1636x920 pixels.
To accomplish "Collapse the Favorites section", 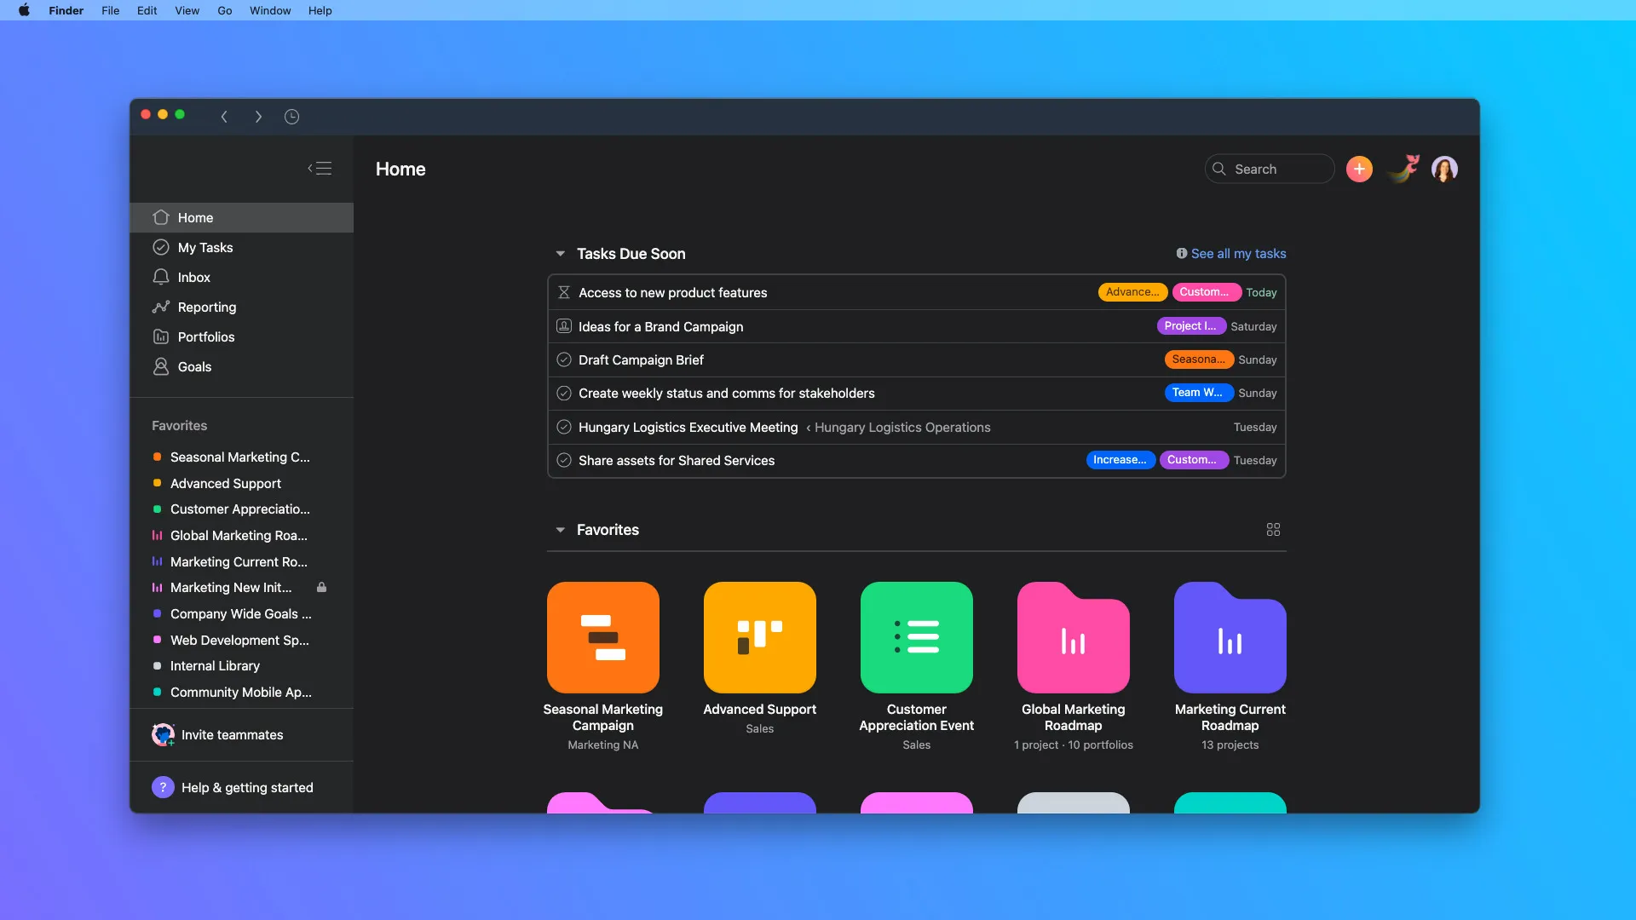I will click(x=560, y=529).
